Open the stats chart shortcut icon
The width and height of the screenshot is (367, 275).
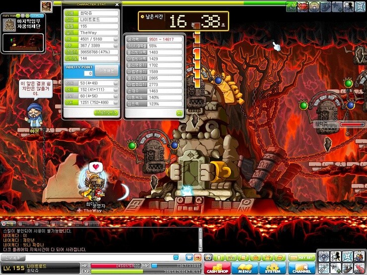point(231,258)
